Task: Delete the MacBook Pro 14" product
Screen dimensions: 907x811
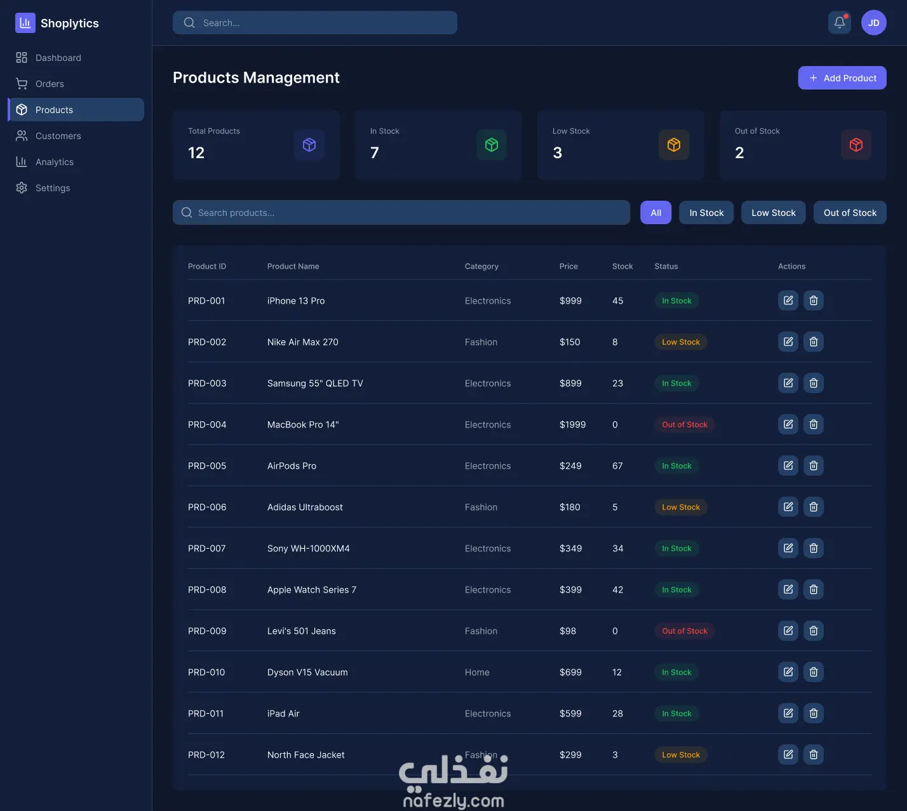Action: [814, 424]
